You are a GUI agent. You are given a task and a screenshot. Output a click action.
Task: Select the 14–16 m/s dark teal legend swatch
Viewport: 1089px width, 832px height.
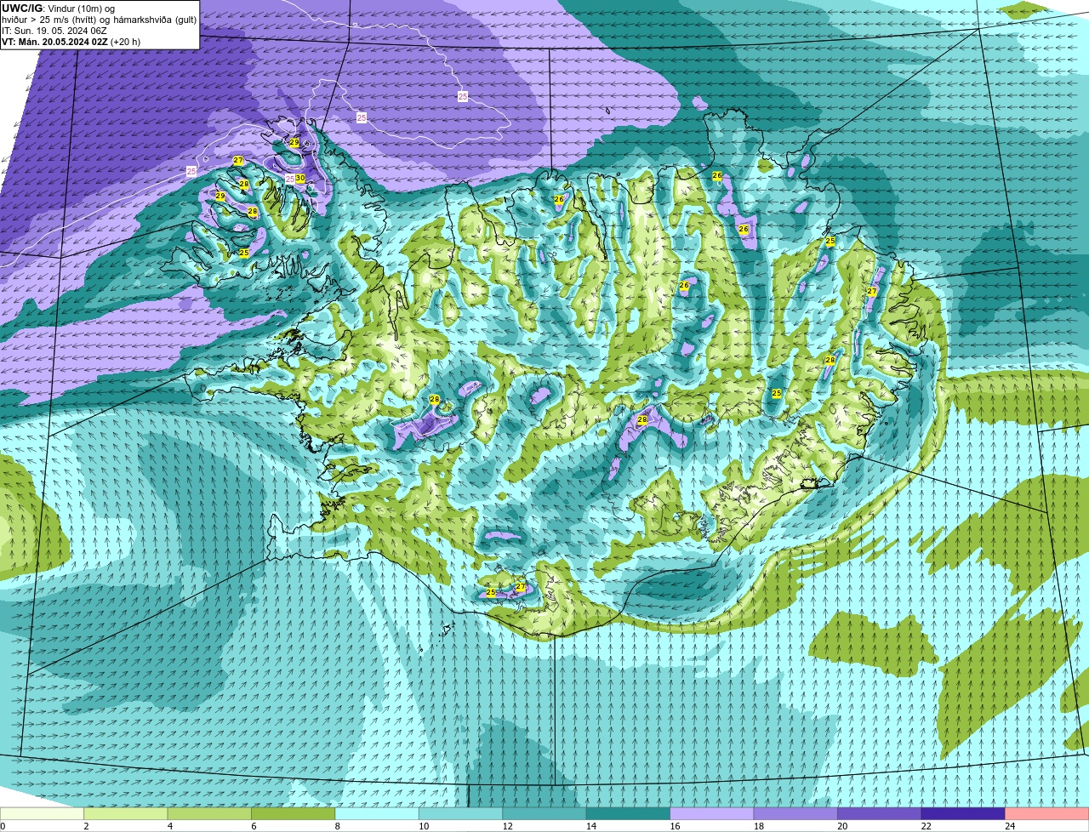628,813
